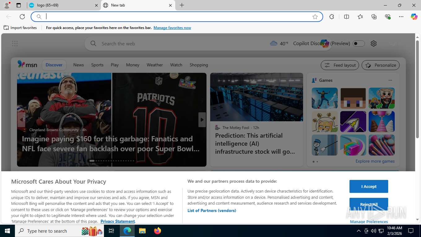The image size is (421, 237).
Task: Click the taskbar 'Type here to search' box
Action: (59, 231)
